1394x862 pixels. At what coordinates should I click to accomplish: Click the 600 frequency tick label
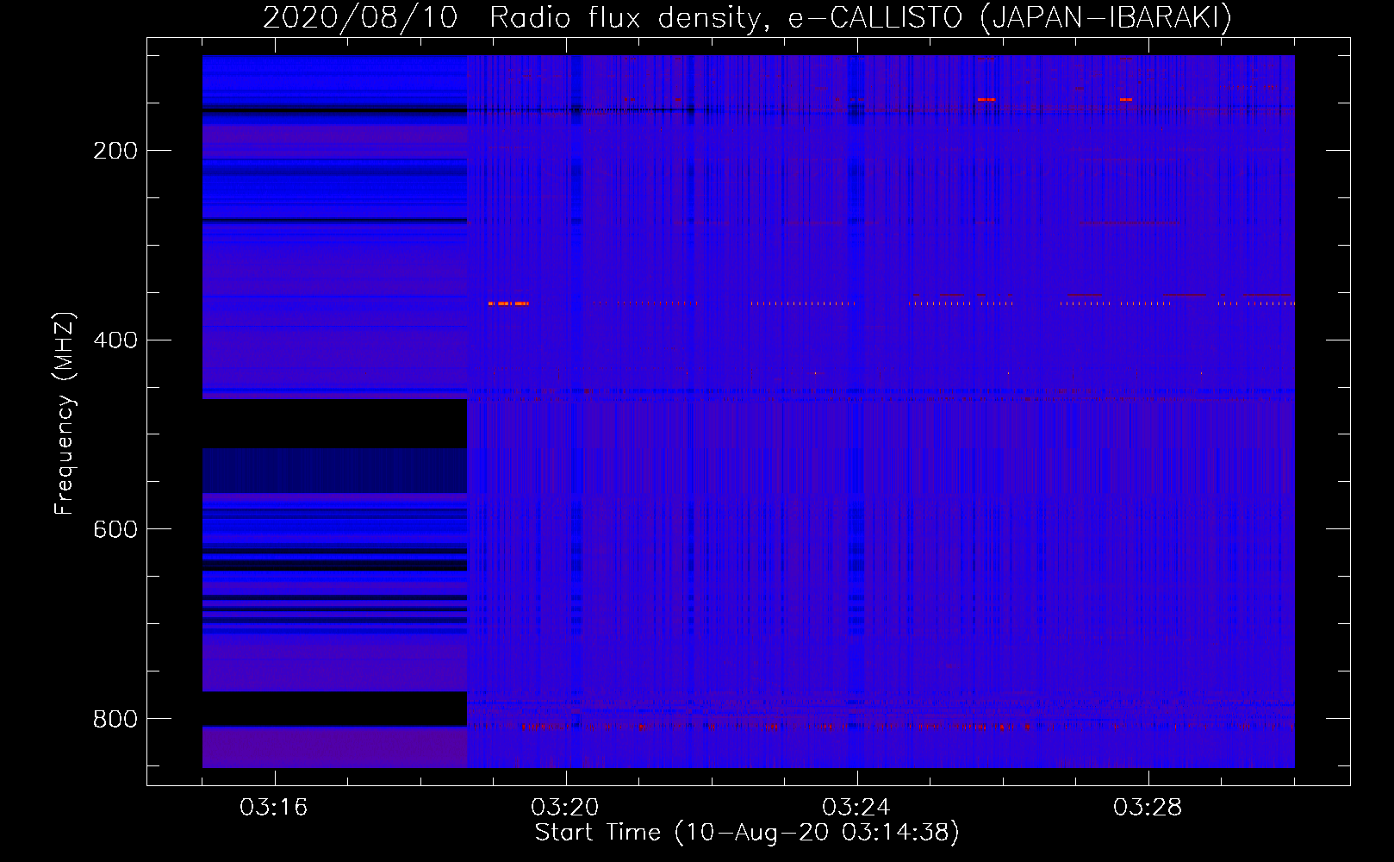click(115, 529)
